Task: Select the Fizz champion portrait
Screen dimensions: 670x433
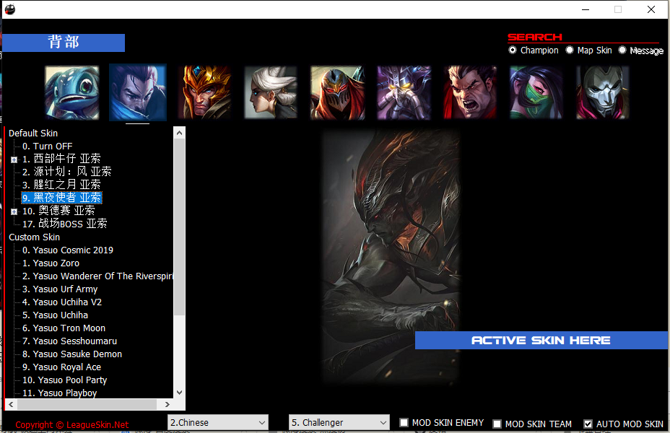Action: (71, 92)
